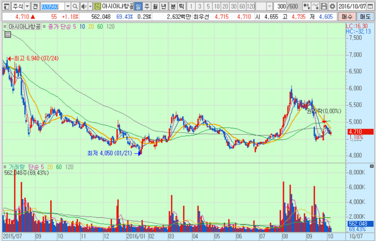Choose the 60 interval button
The height and width of the screenshot is (241, 376).
242,6
